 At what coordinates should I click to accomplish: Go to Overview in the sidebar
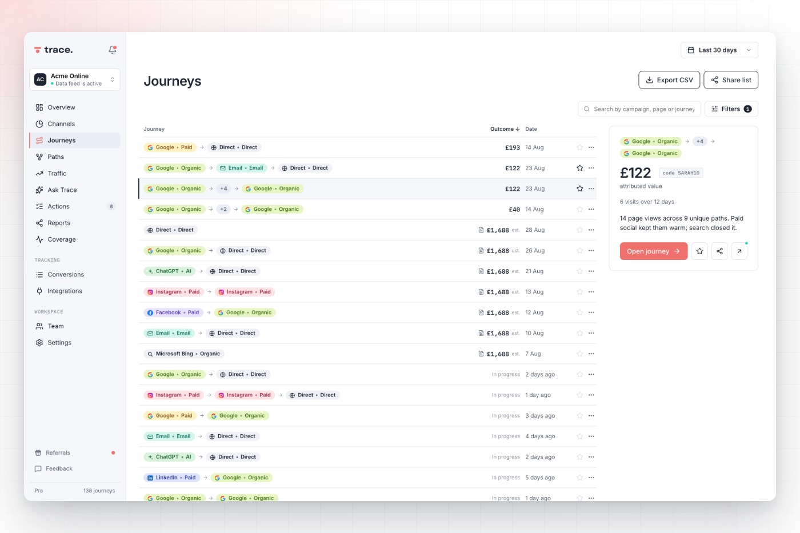(x=75, y=107)
